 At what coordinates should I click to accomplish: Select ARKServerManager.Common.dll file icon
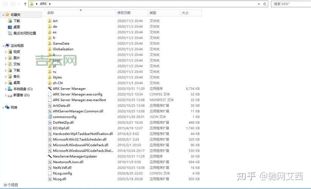50,111
